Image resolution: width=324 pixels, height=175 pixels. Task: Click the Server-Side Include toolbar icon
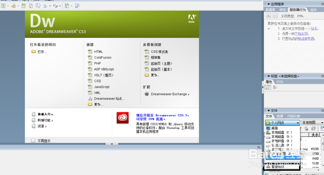click(x=30, y=6)
